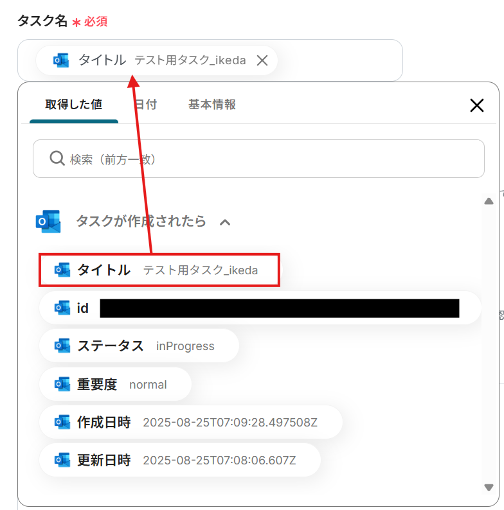Click the Outlook icon in the タスク名 chip
The width and height of the screenshot is (504, 510).
click(x=61, y=60)
